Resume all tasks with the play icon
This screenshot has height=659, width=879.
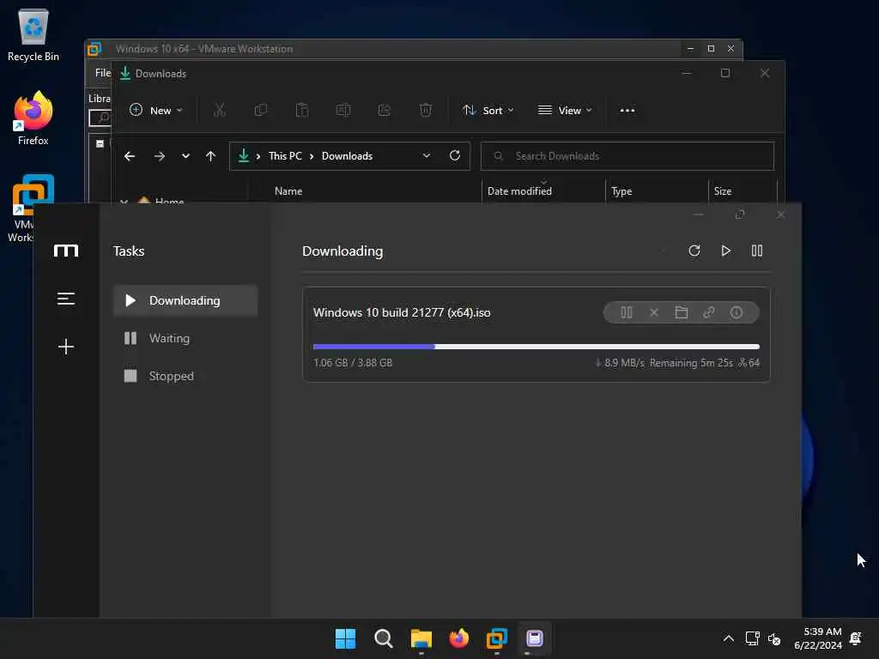(725, 251)
